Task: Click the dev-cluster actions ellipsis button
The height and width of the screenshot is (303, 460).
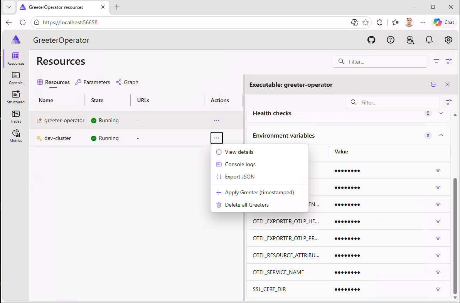Action: point(217,138)
